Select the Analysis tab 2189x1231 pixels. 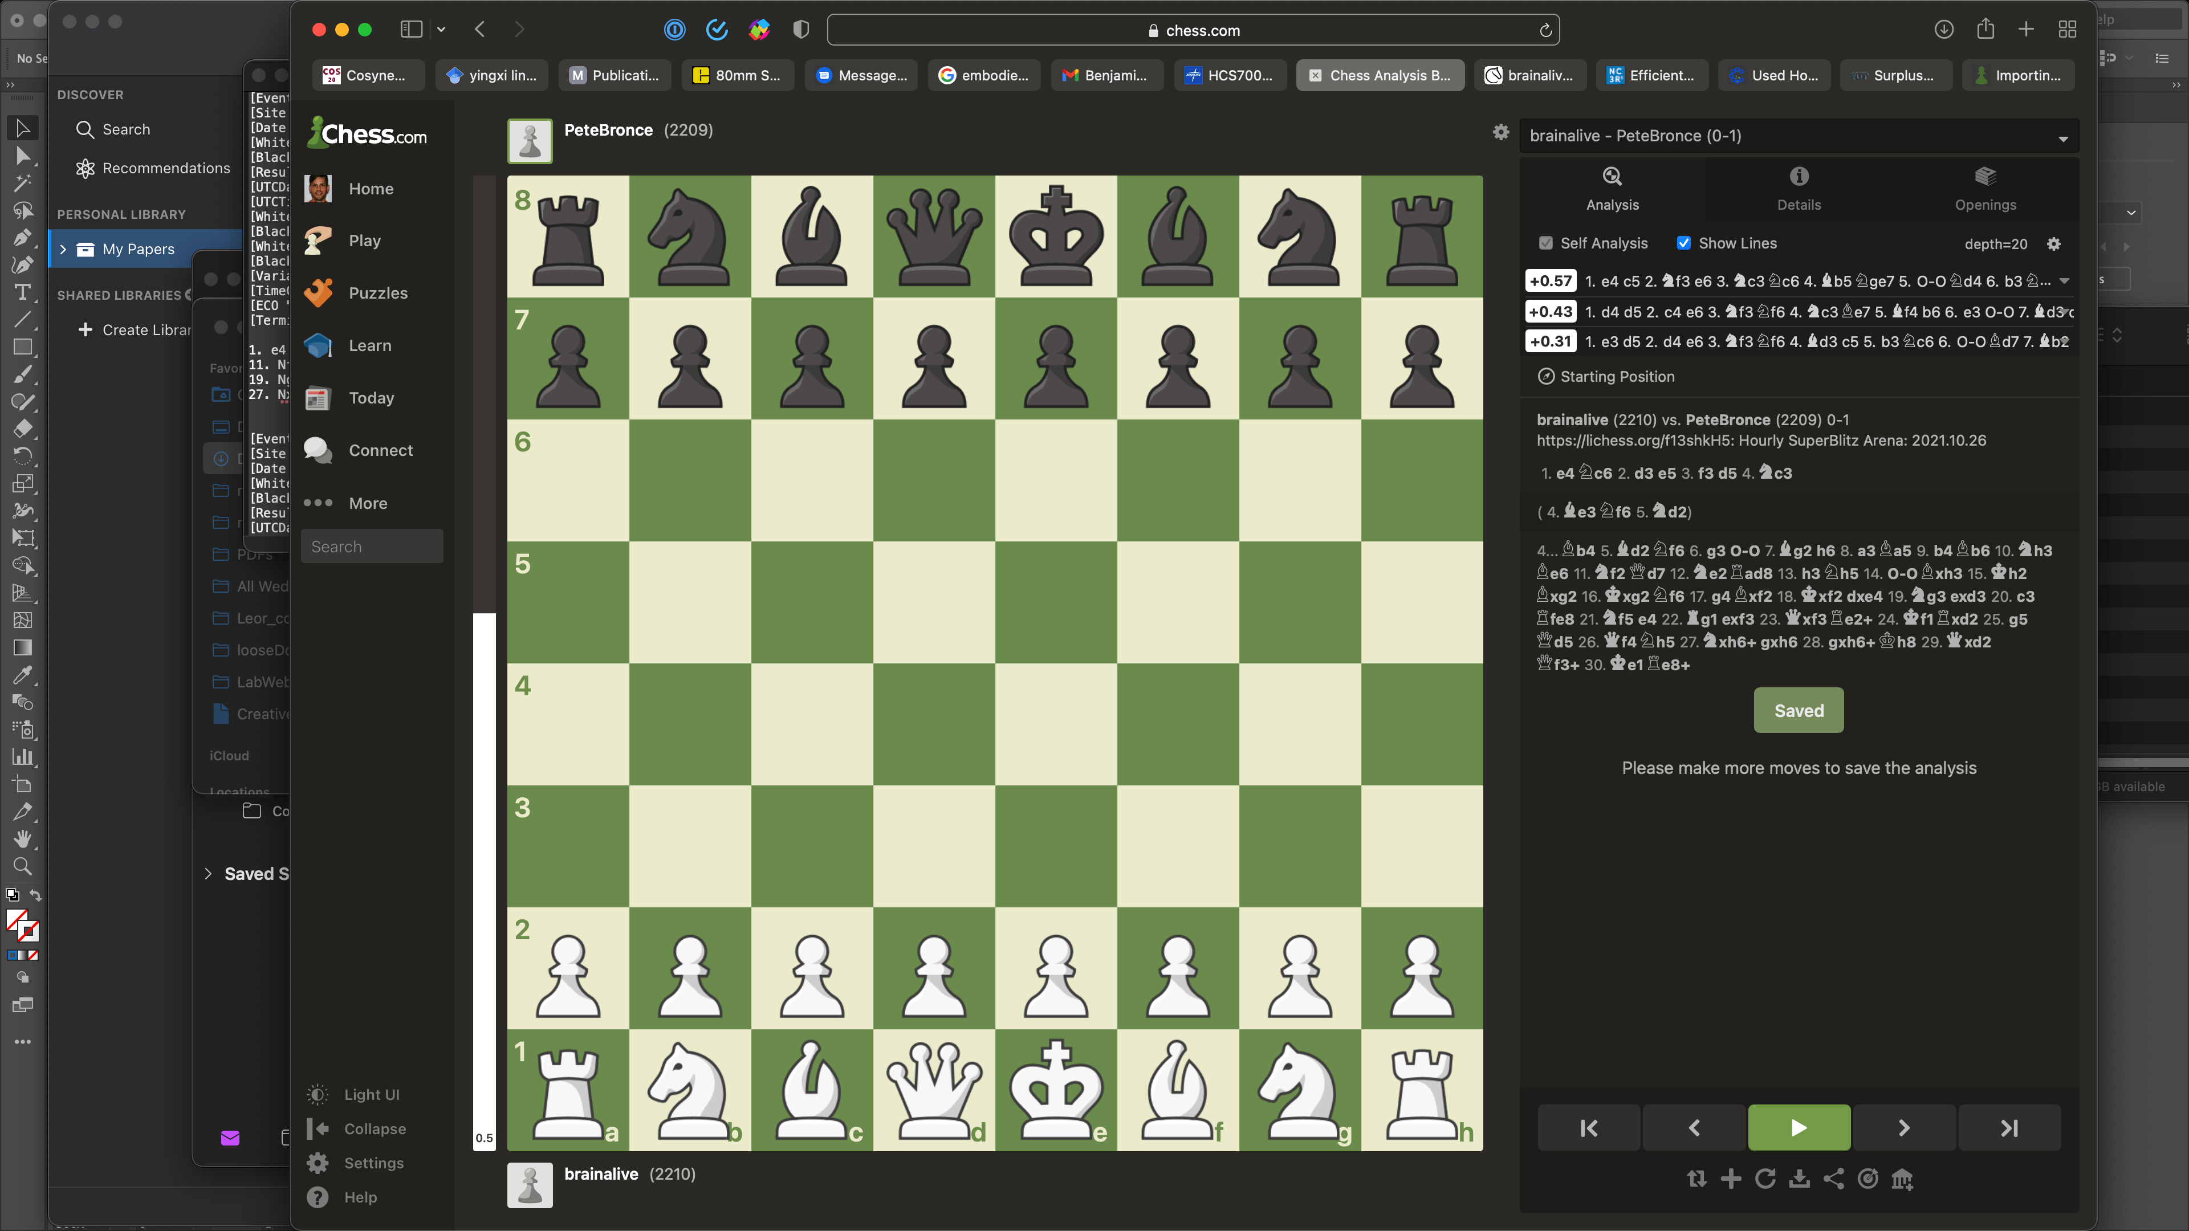(1612, 189)
